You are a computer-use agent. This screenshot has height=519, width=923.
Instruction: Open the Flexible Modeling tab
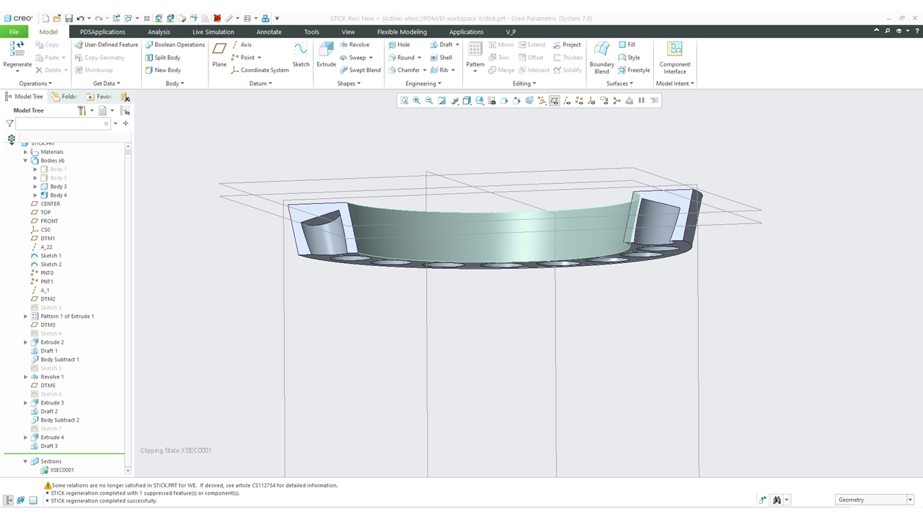click(x=402, y=32)
